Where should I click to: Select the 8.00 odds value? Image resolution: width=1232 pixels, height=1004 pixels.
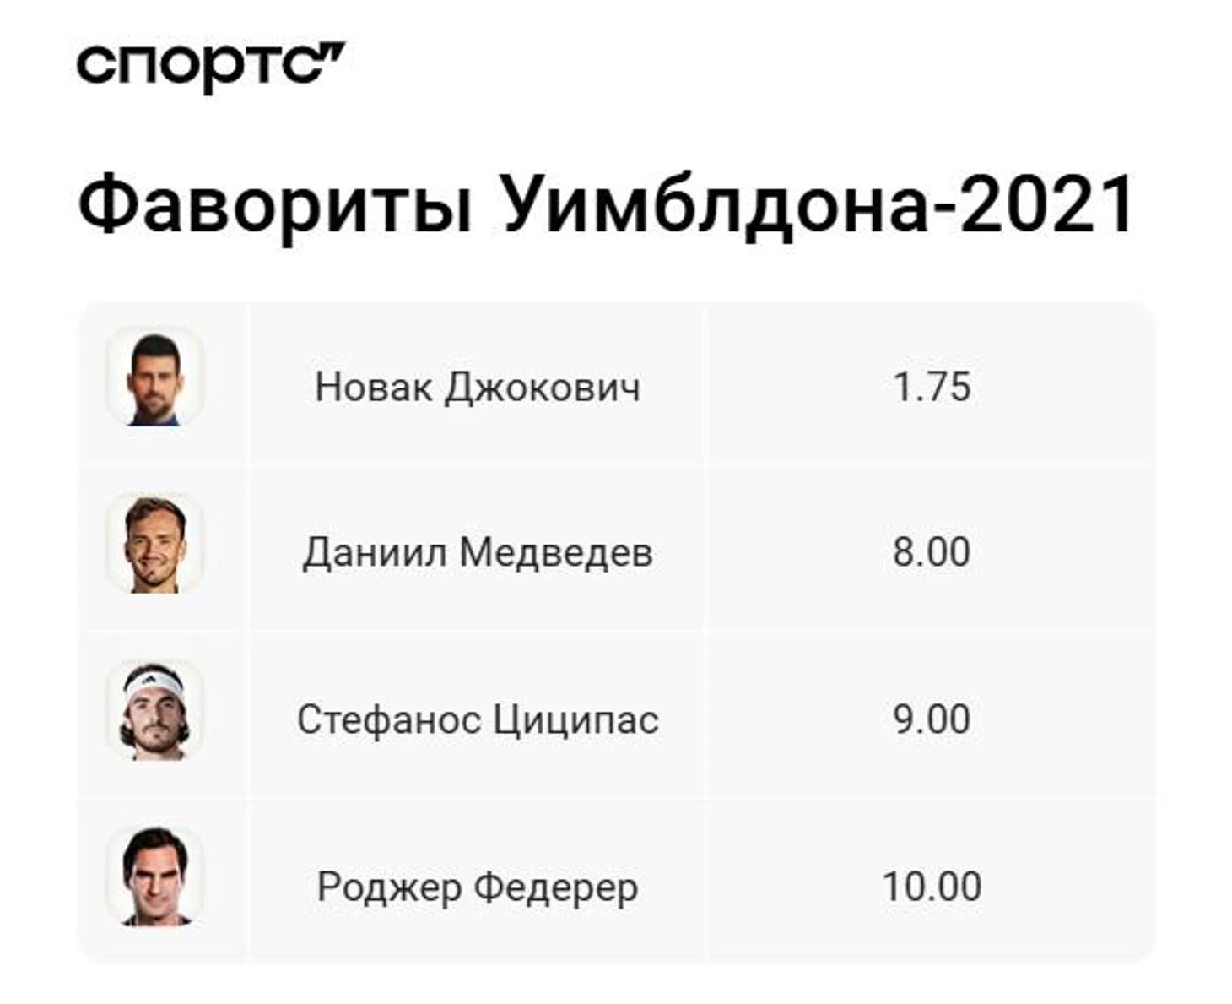click(932, 553)
